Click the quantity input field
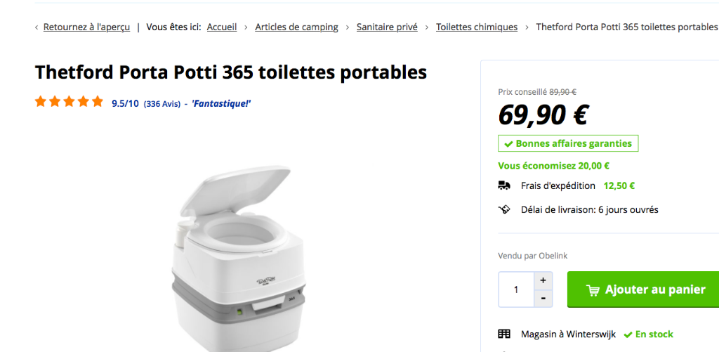 pos(516,289)
